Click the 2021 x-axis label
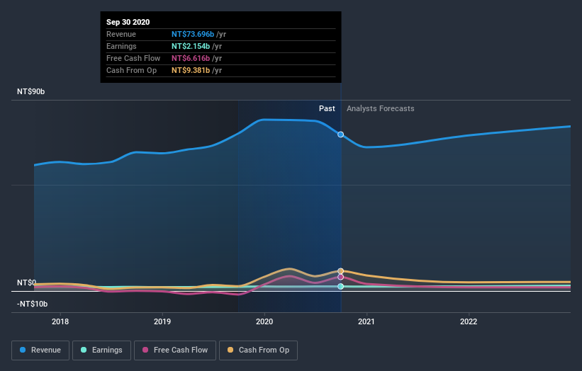The width and height of the screenshot is (582, 371). click(366, 321)
